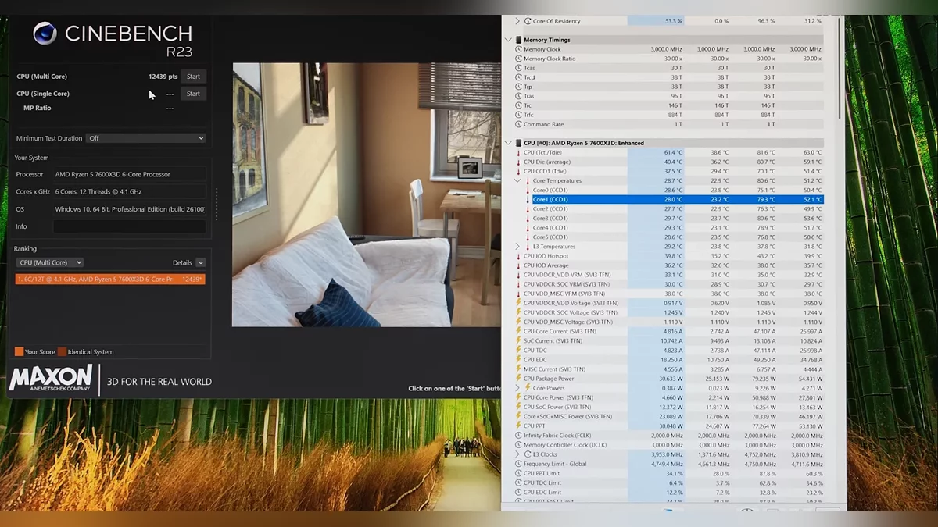Click the Cinebench sphere logo icon
Image resolution: width=938 pixels, height=527 pixels.
tap(45, 34)
